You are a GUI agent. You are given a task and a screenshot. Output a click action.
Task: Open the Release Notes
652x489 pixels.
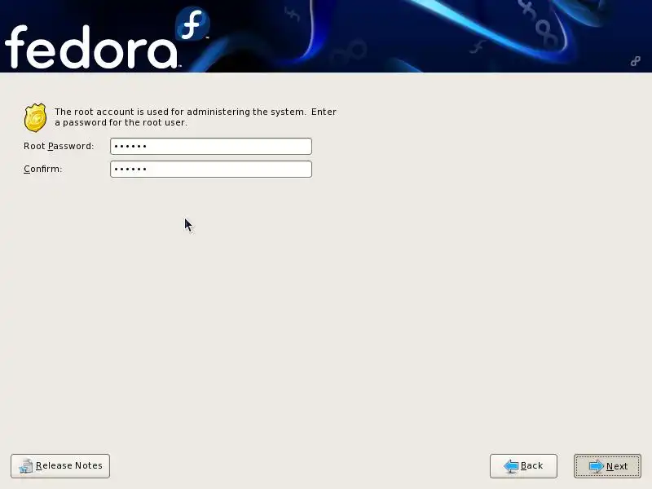pos(60,466)
